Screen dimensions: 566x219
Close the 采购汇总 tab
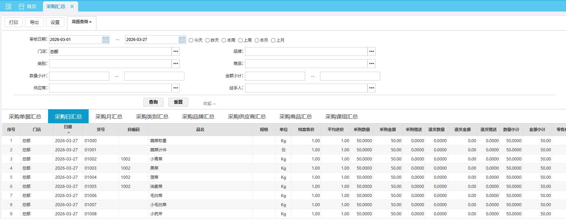[x=72, y=6]
